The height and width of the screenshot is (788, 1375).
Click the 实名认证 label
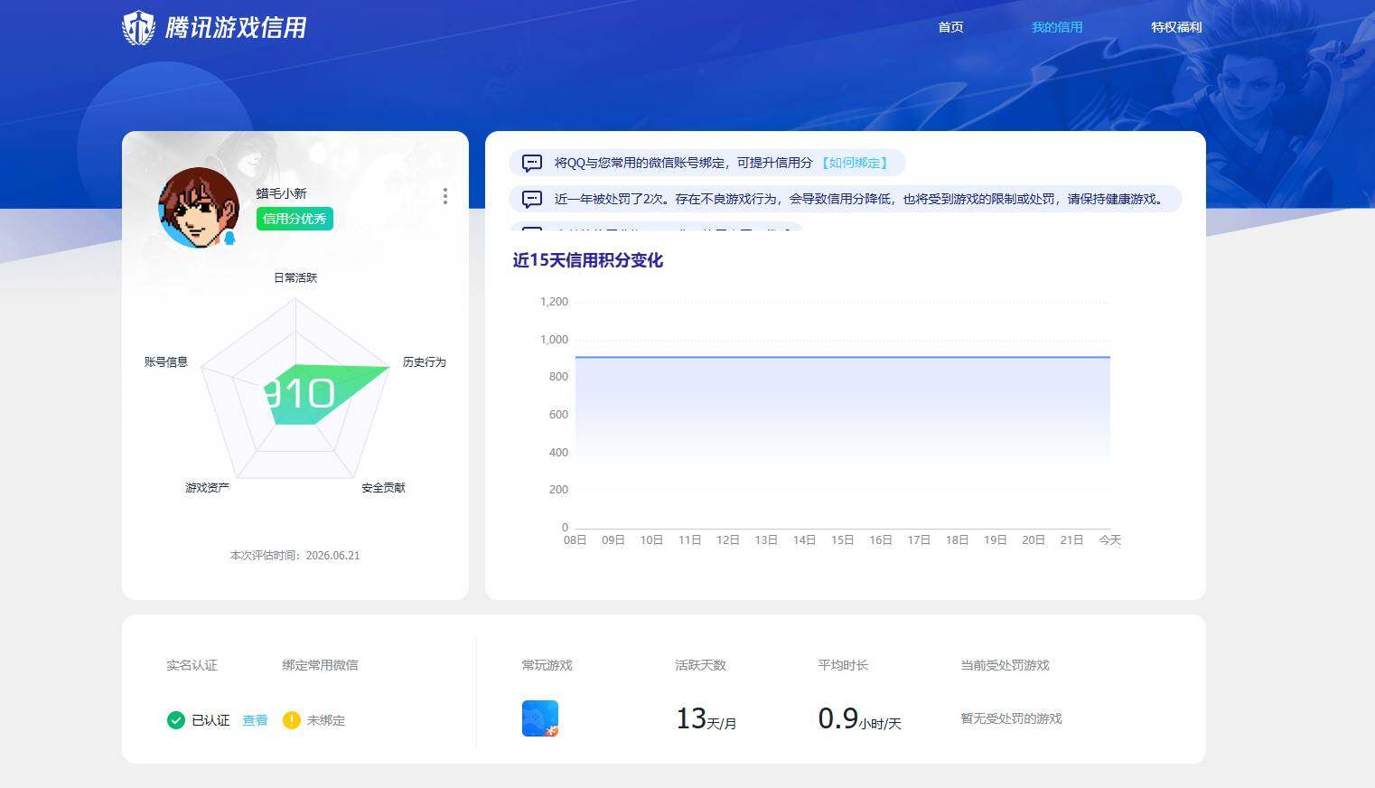[x=192, y=665]
